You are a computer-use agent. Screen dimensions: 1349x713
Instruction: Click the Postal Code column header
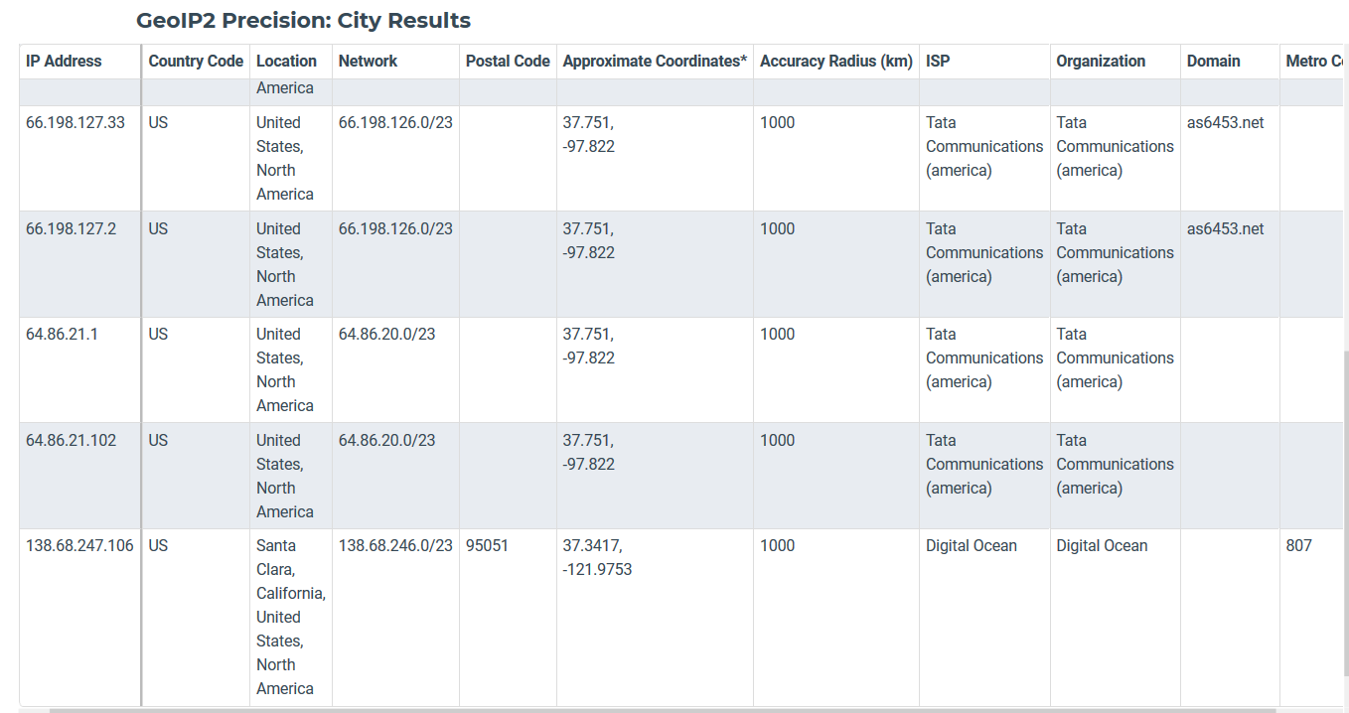point(507,61)
